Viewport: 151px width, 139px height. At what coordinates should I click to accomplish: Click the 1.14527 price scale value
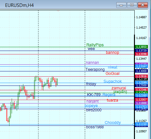point(141,28)
